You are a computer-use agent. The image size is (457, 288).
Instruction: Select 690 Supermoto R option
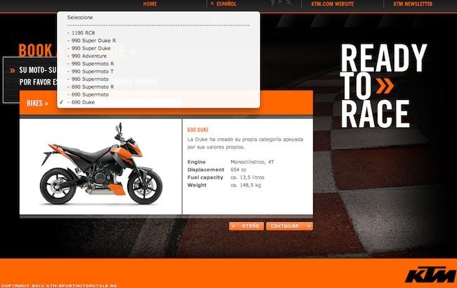tap(158, 87)
